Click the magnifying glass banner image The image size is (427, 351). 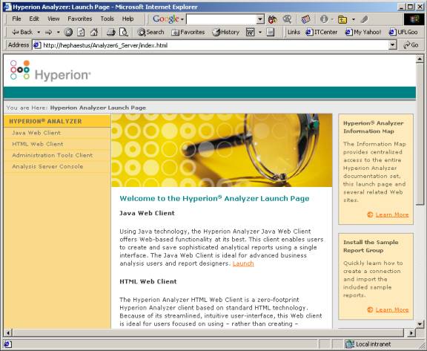222,151
